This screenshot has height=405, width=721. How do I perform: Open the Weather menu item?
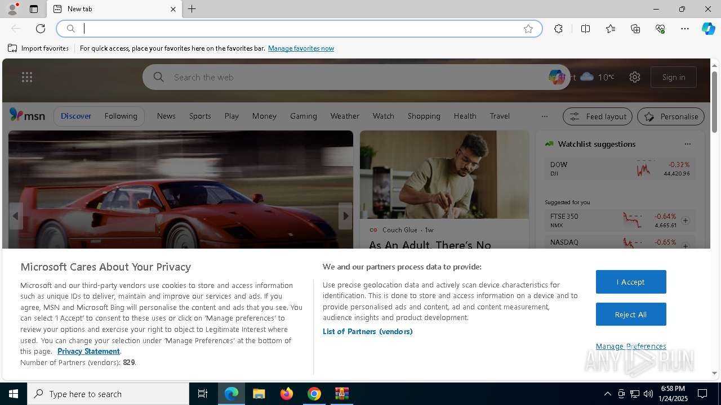[x=345, y=116]
